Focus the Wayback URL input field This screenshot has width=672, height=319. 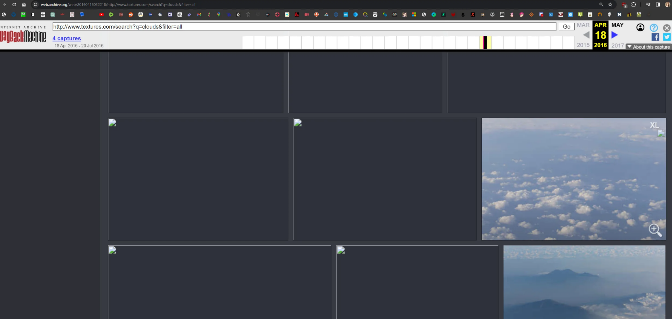pos(304,27)
